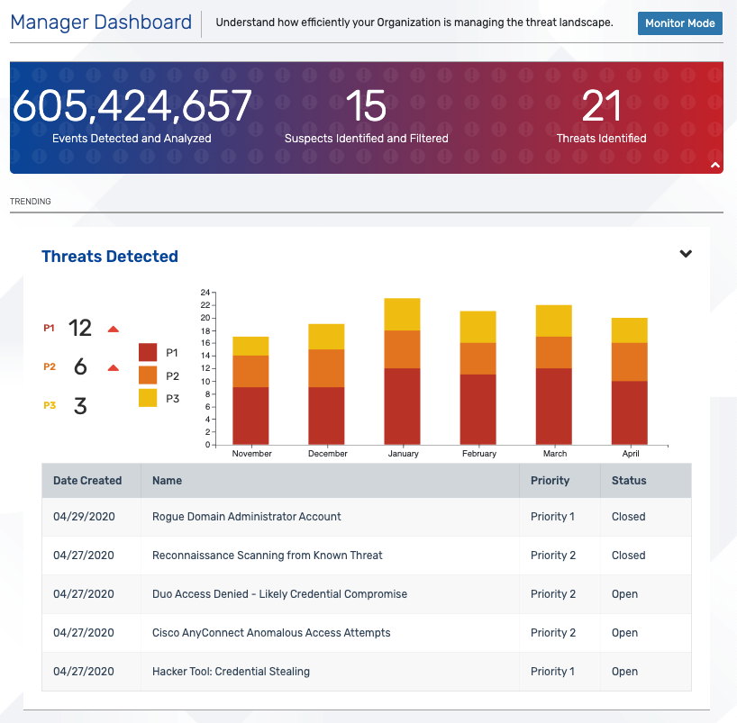Select the P1 red legend swatch
The image size is (737, 723).
[x=148, y=352]
